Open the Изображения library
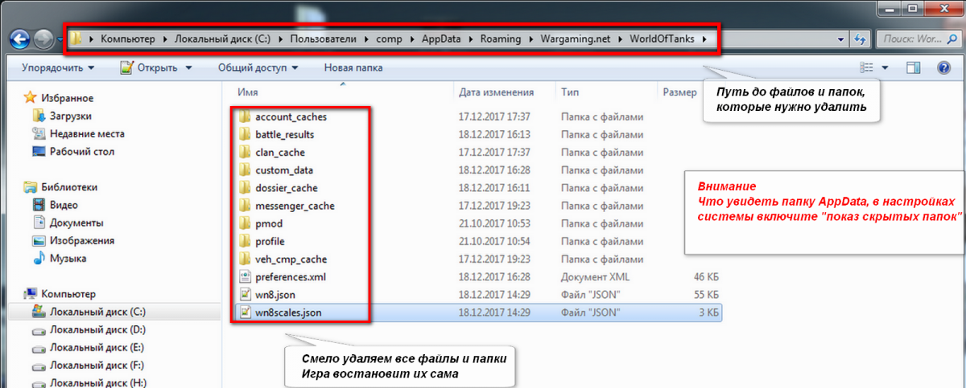The image size is (966, 388). pos(82,240)
